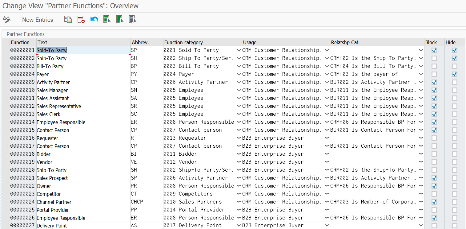Open Function category dropdown for Sales Manager
The image size is (466, 229).
239,90
